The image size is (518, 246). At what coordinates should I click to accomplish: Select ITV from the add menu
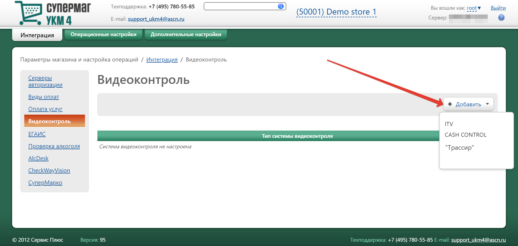tap(449, 124)
